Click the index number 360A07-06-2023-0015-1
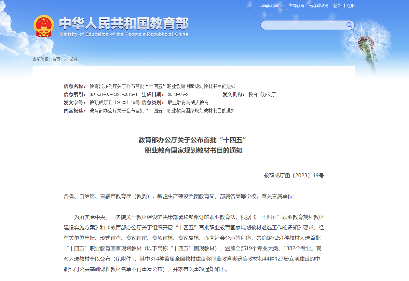 tap(114, 94)
